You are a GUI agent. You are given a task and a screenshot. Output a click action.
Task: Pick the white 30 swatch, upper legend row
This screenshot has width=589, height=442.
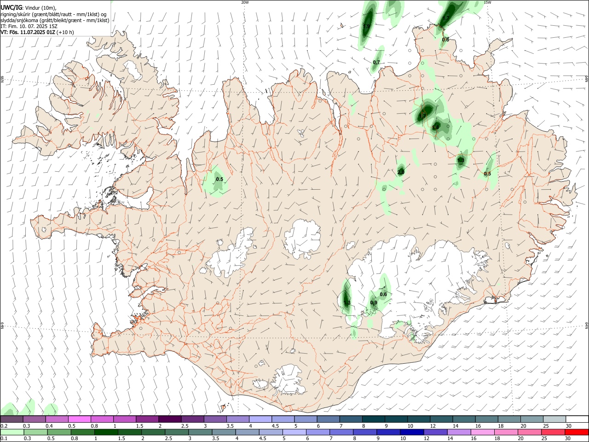pyautogui.click(x=577, y=419)
